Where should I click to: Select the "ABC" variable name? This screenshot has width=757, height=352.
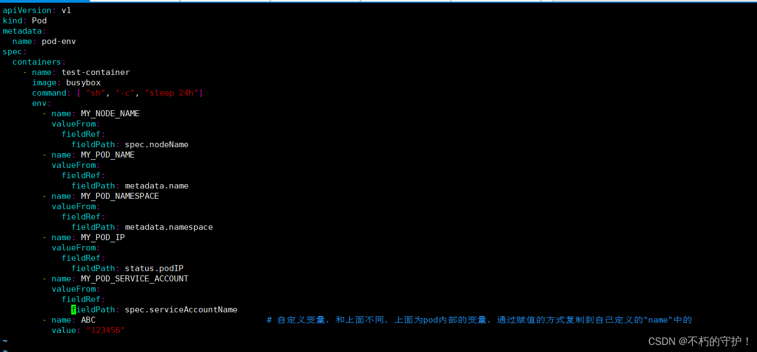coord(88,320)
